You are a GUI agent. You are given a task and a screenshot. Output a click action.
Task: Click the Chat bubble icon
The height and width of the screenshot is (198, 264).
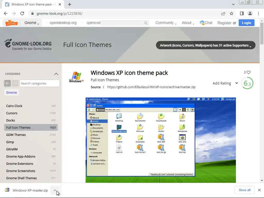[x=202, y=23]
